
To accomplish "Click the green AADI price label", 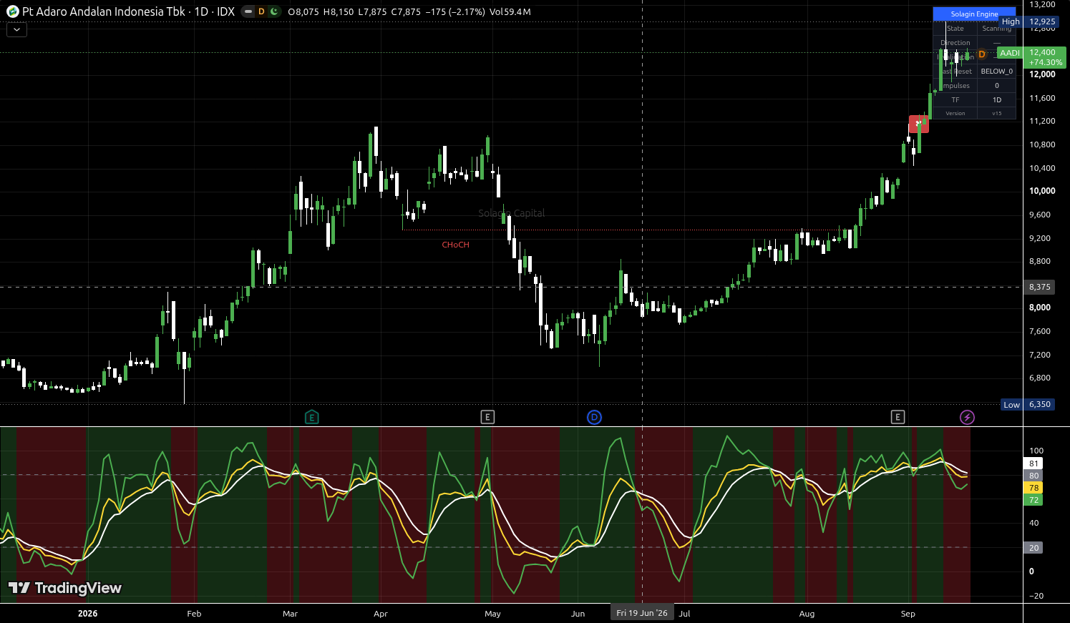I will (1010, 53).
